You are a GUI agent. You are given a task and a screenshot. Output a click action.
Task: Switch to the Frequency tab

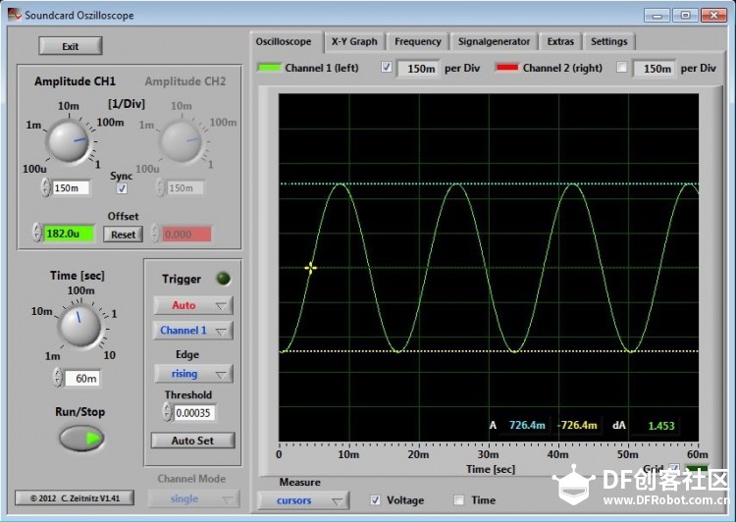(x=418, y=42)
